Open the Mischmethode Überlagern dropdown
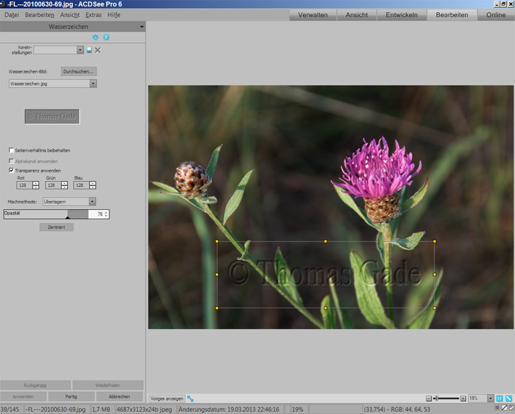The image size is (515, 414). 92,202
